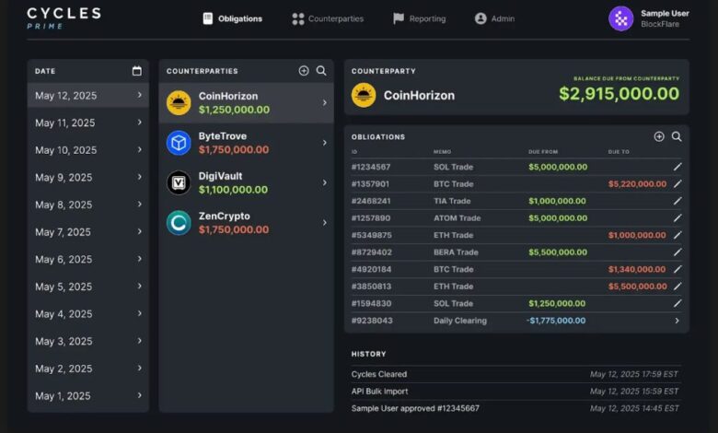Add a new counterparty with plus icon

coord(304,71)
